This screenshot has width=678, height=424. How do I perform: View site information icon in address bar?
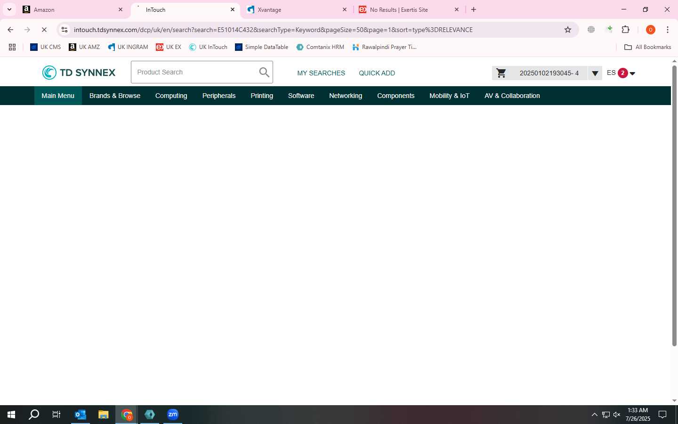click(65, 30)
